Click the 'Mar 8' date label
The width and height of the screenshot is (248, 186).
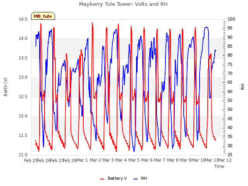coord(173,160)
